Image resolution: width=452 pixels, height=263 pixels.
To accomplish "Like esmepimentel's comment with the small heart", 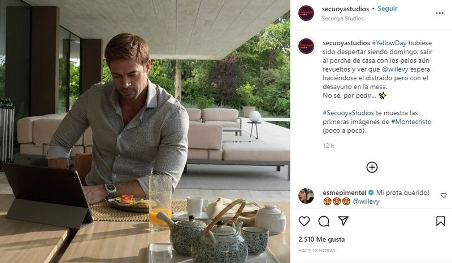I will (444, 196).
